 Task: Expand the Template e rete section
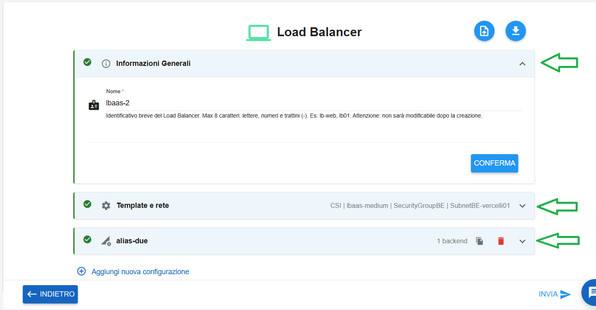[x=523, y=206]
